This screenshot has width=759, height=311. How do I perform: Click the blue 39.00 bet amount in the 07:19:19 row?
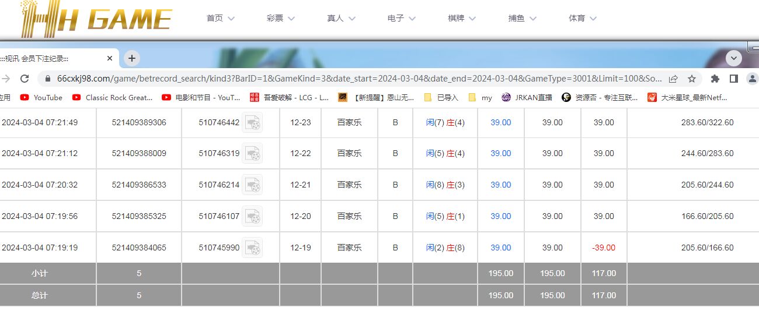[500, 248]
